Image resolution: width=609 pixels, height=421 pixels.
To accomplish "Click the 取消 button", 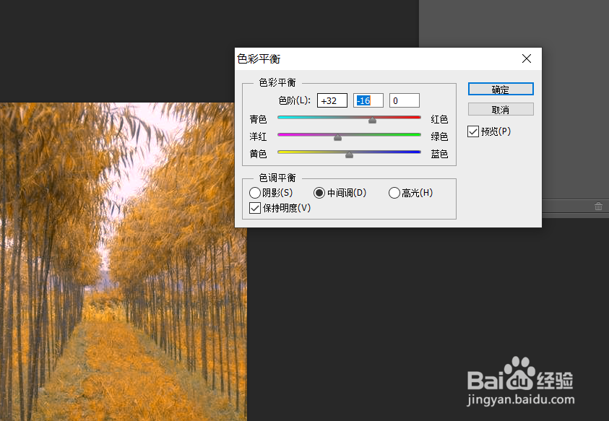I will [501, 110].
